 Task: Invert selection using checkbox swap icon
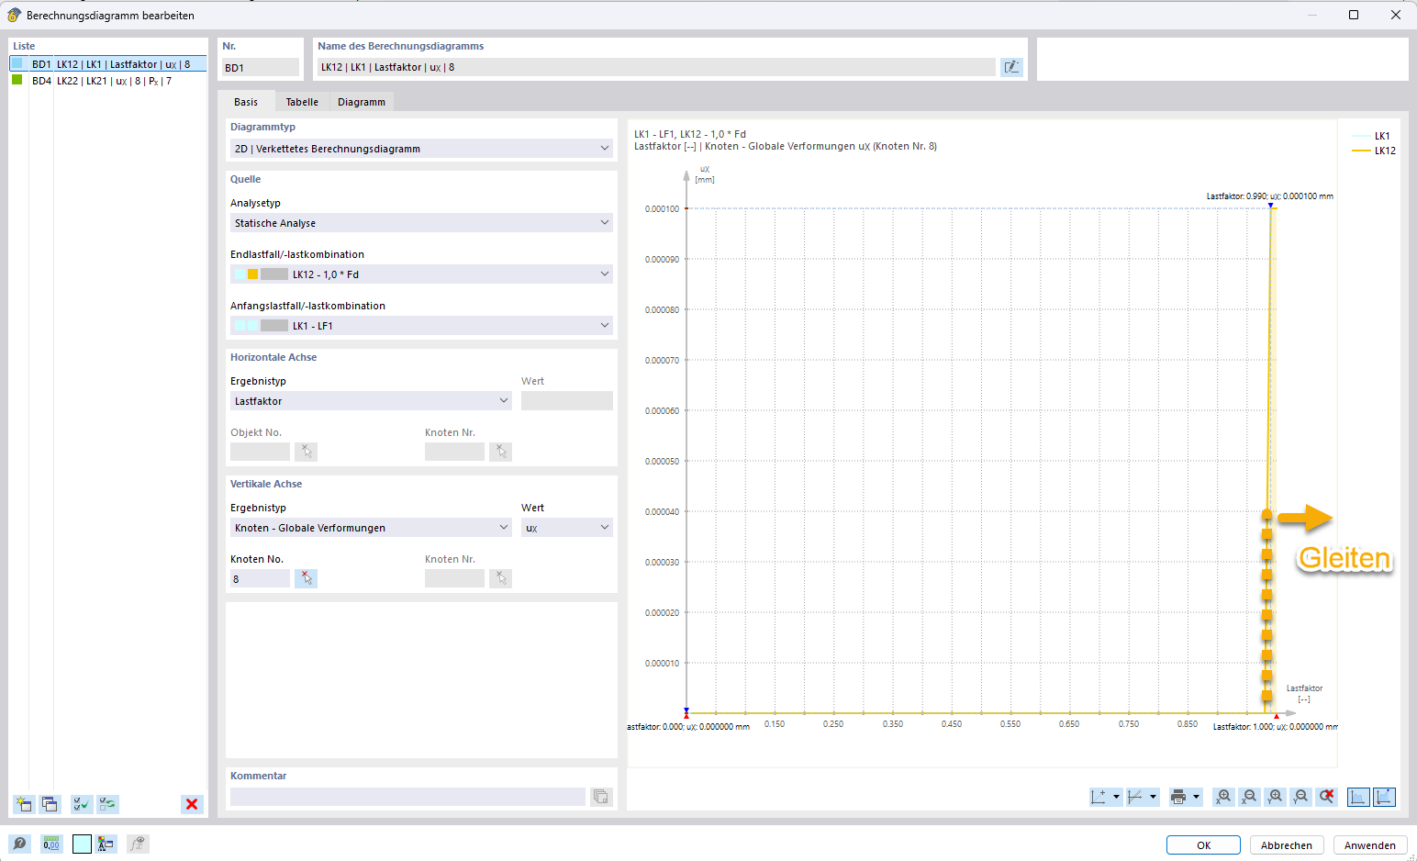pos(107,804)
